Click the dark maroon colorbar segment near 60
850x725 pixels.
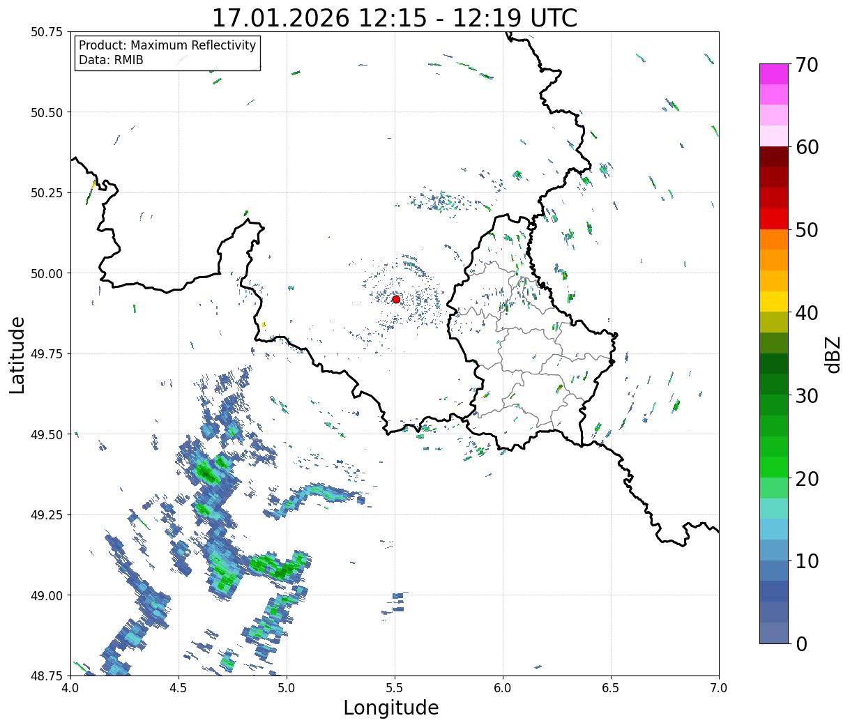tap(774, 157)
